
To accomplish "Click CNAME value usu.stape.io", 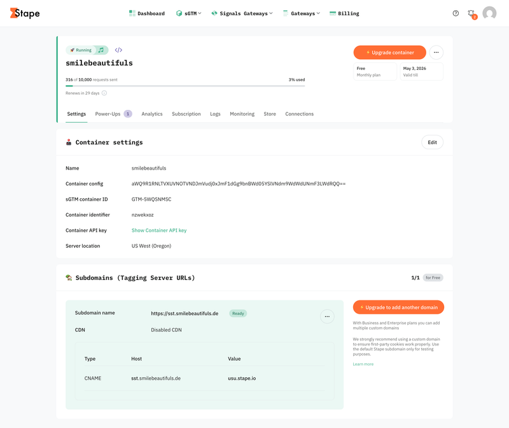I will [242, 378].
